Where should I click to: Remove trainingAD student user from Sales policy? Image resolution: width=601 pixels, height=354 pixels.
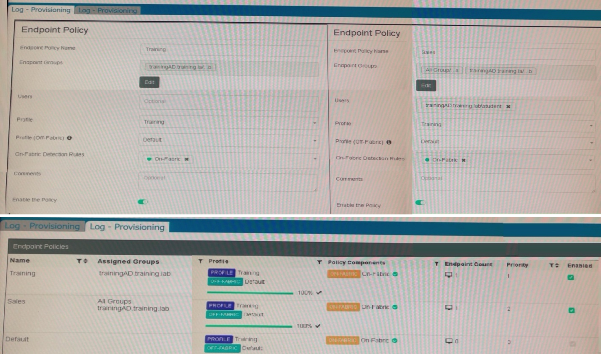tap(508, 106)
